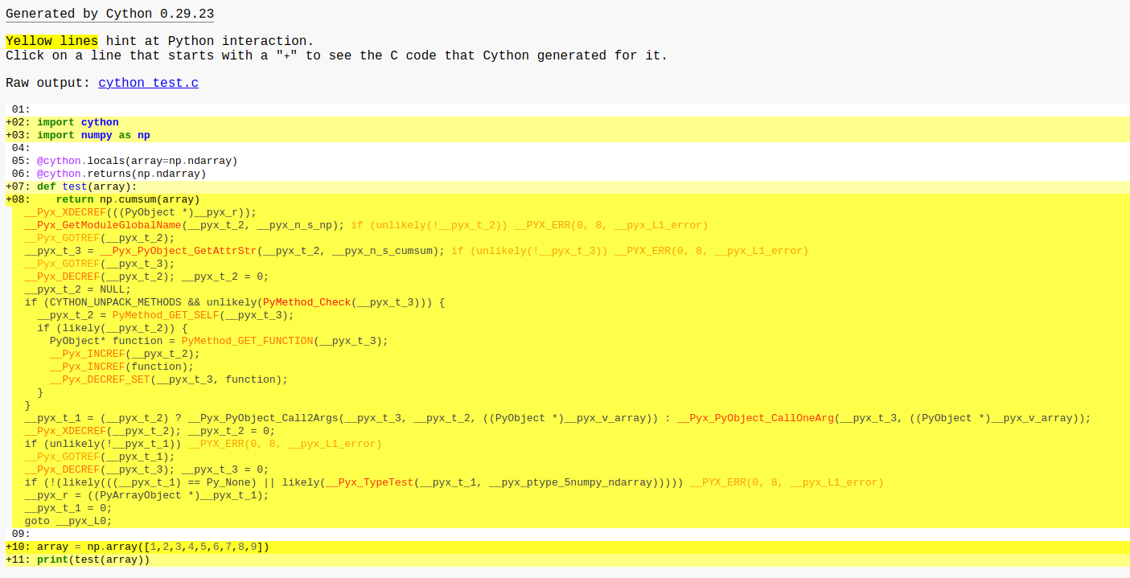Expand line 11 print(test(array))
Screen dimensions: 1130x578
pyautogui.click(x=93, y=560)
